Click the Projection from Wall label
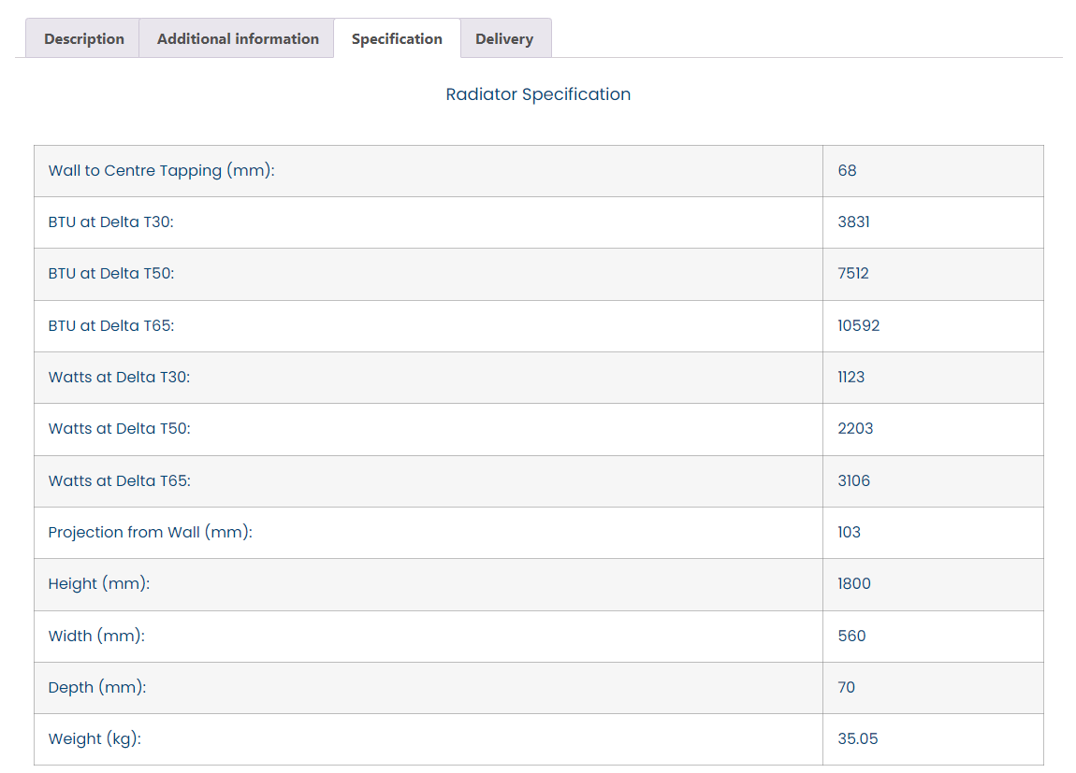This screenshot has height=773, width=1076. point(151,532)
